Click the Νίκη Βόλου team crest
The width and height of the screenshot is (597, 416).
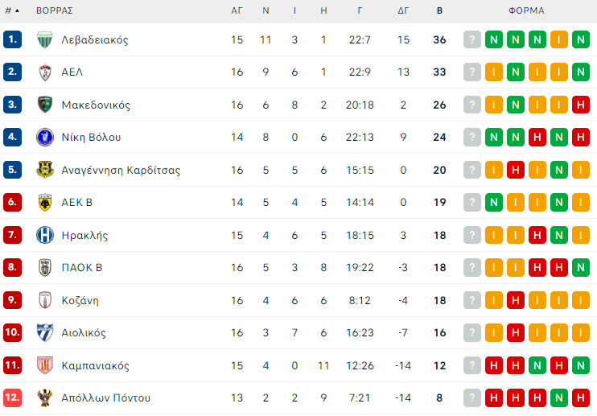[44, 137]
